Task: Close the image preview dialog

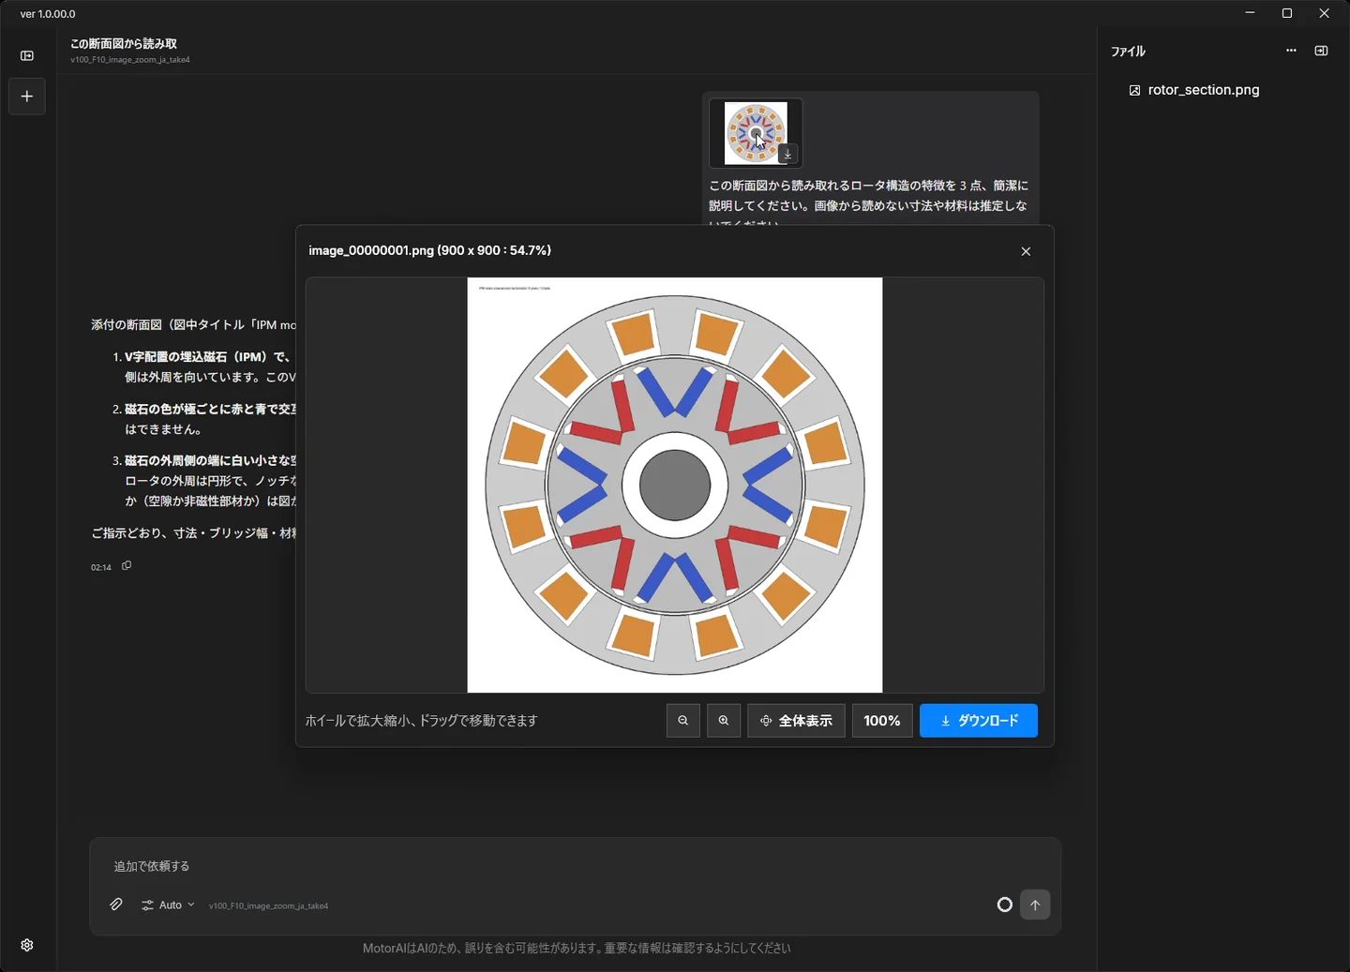Action: [x=1026, y=251]
